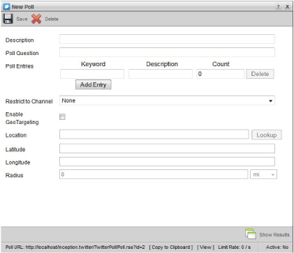Click the View link in status bar
The height and width of the screenshot is (253, 294).
[x=205, y=247]
